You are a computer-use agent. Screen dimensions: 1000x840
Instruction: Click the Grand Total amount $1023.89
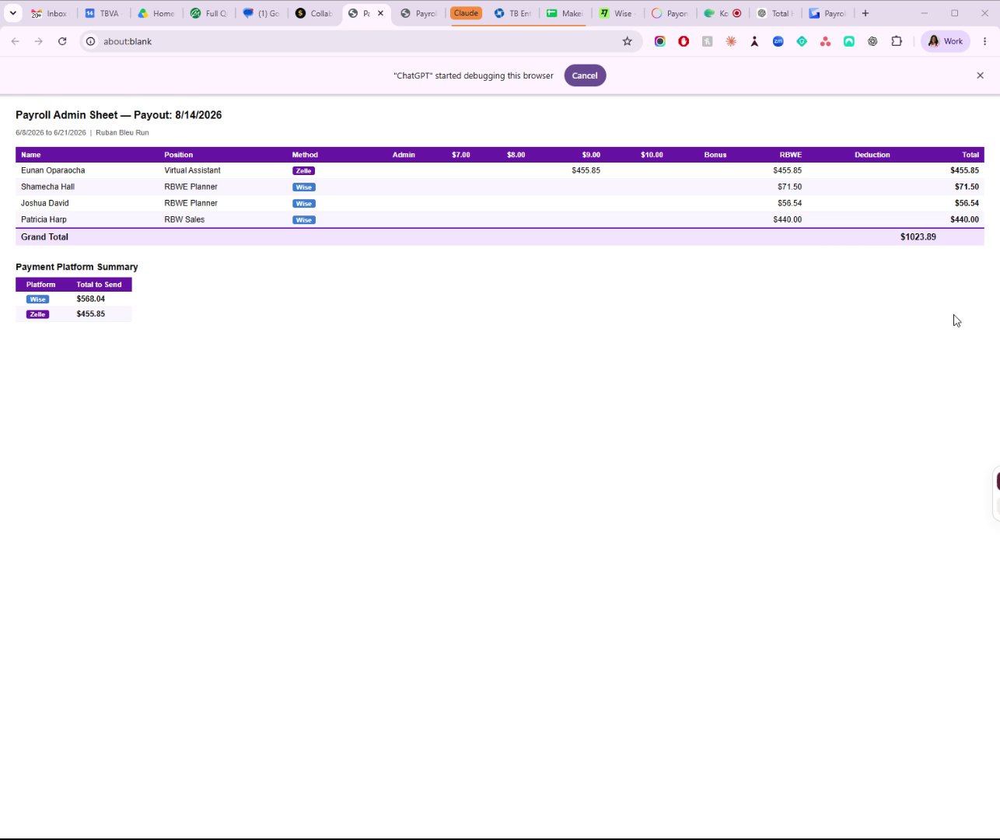pyautogui.click(x=918, y=236)
